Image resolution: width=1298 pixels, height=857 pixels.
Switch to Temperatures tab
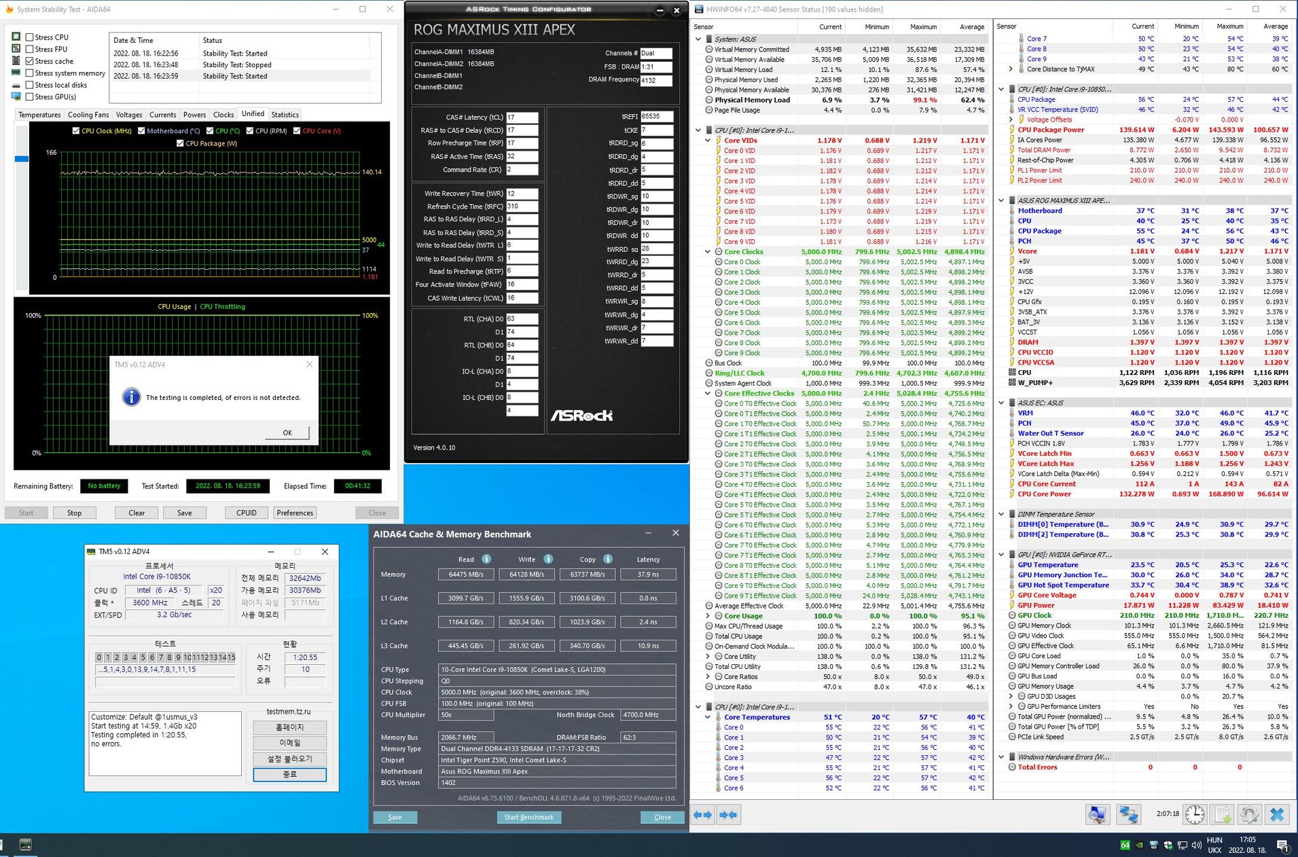39,115
